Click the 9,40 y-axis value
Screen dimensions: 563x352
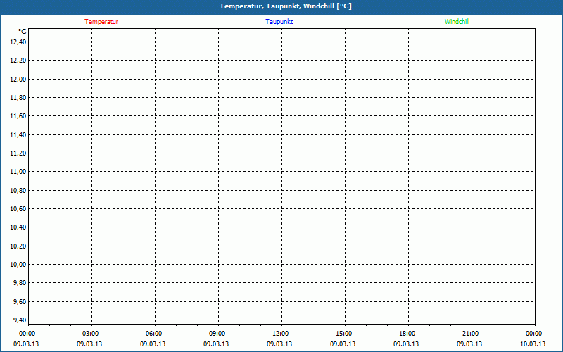click(20, 320)
